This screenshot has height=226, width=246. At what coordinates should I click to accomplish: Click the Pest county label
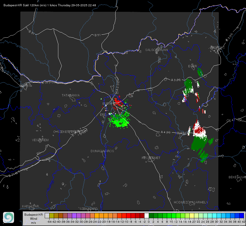(173, 151)
